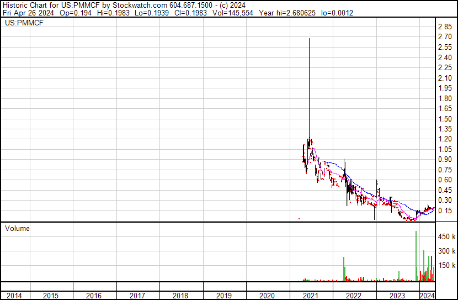Image resolution: width=458 pixels, height=300 pixels.
Task: Select the 2018 year label
Action: click(x=180, y=296)
